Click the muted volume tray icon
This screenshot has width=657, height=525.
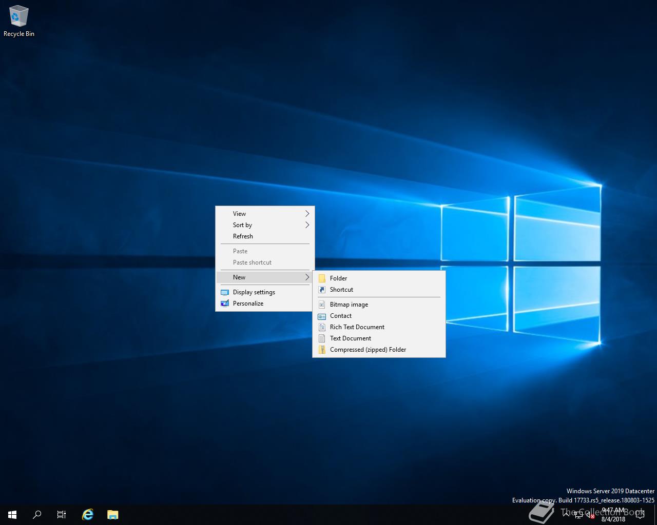pos(590,514)
